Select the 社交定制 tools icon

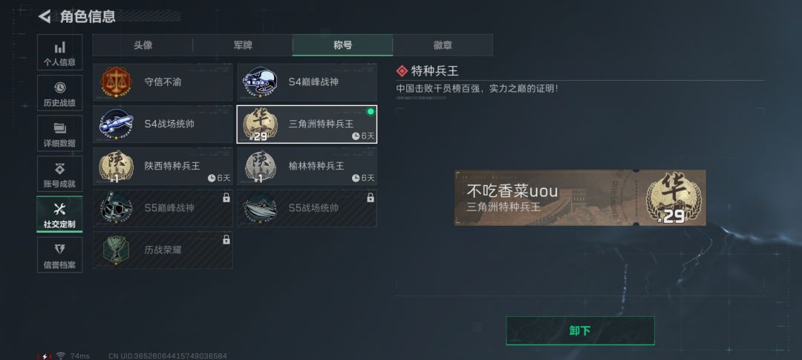60,209
